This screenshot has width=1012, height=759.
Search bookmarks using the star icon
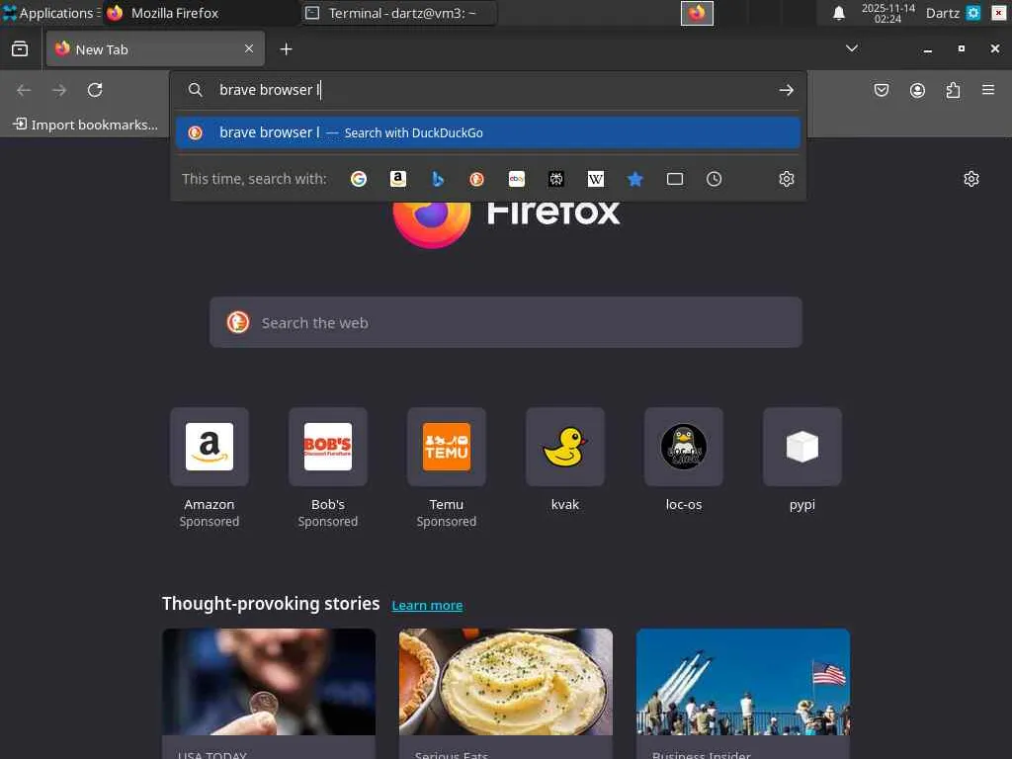(635, 179)
